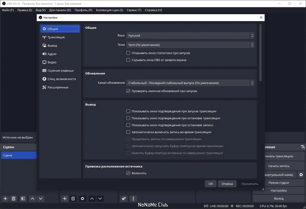Click Выход button in controls panel

[279, 198]
